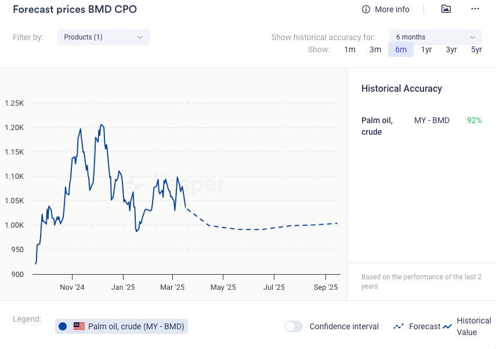Viewport: 496px width, 349px height.
Task: Open the Products (1) filter dropdown
Action: (103, 37)
